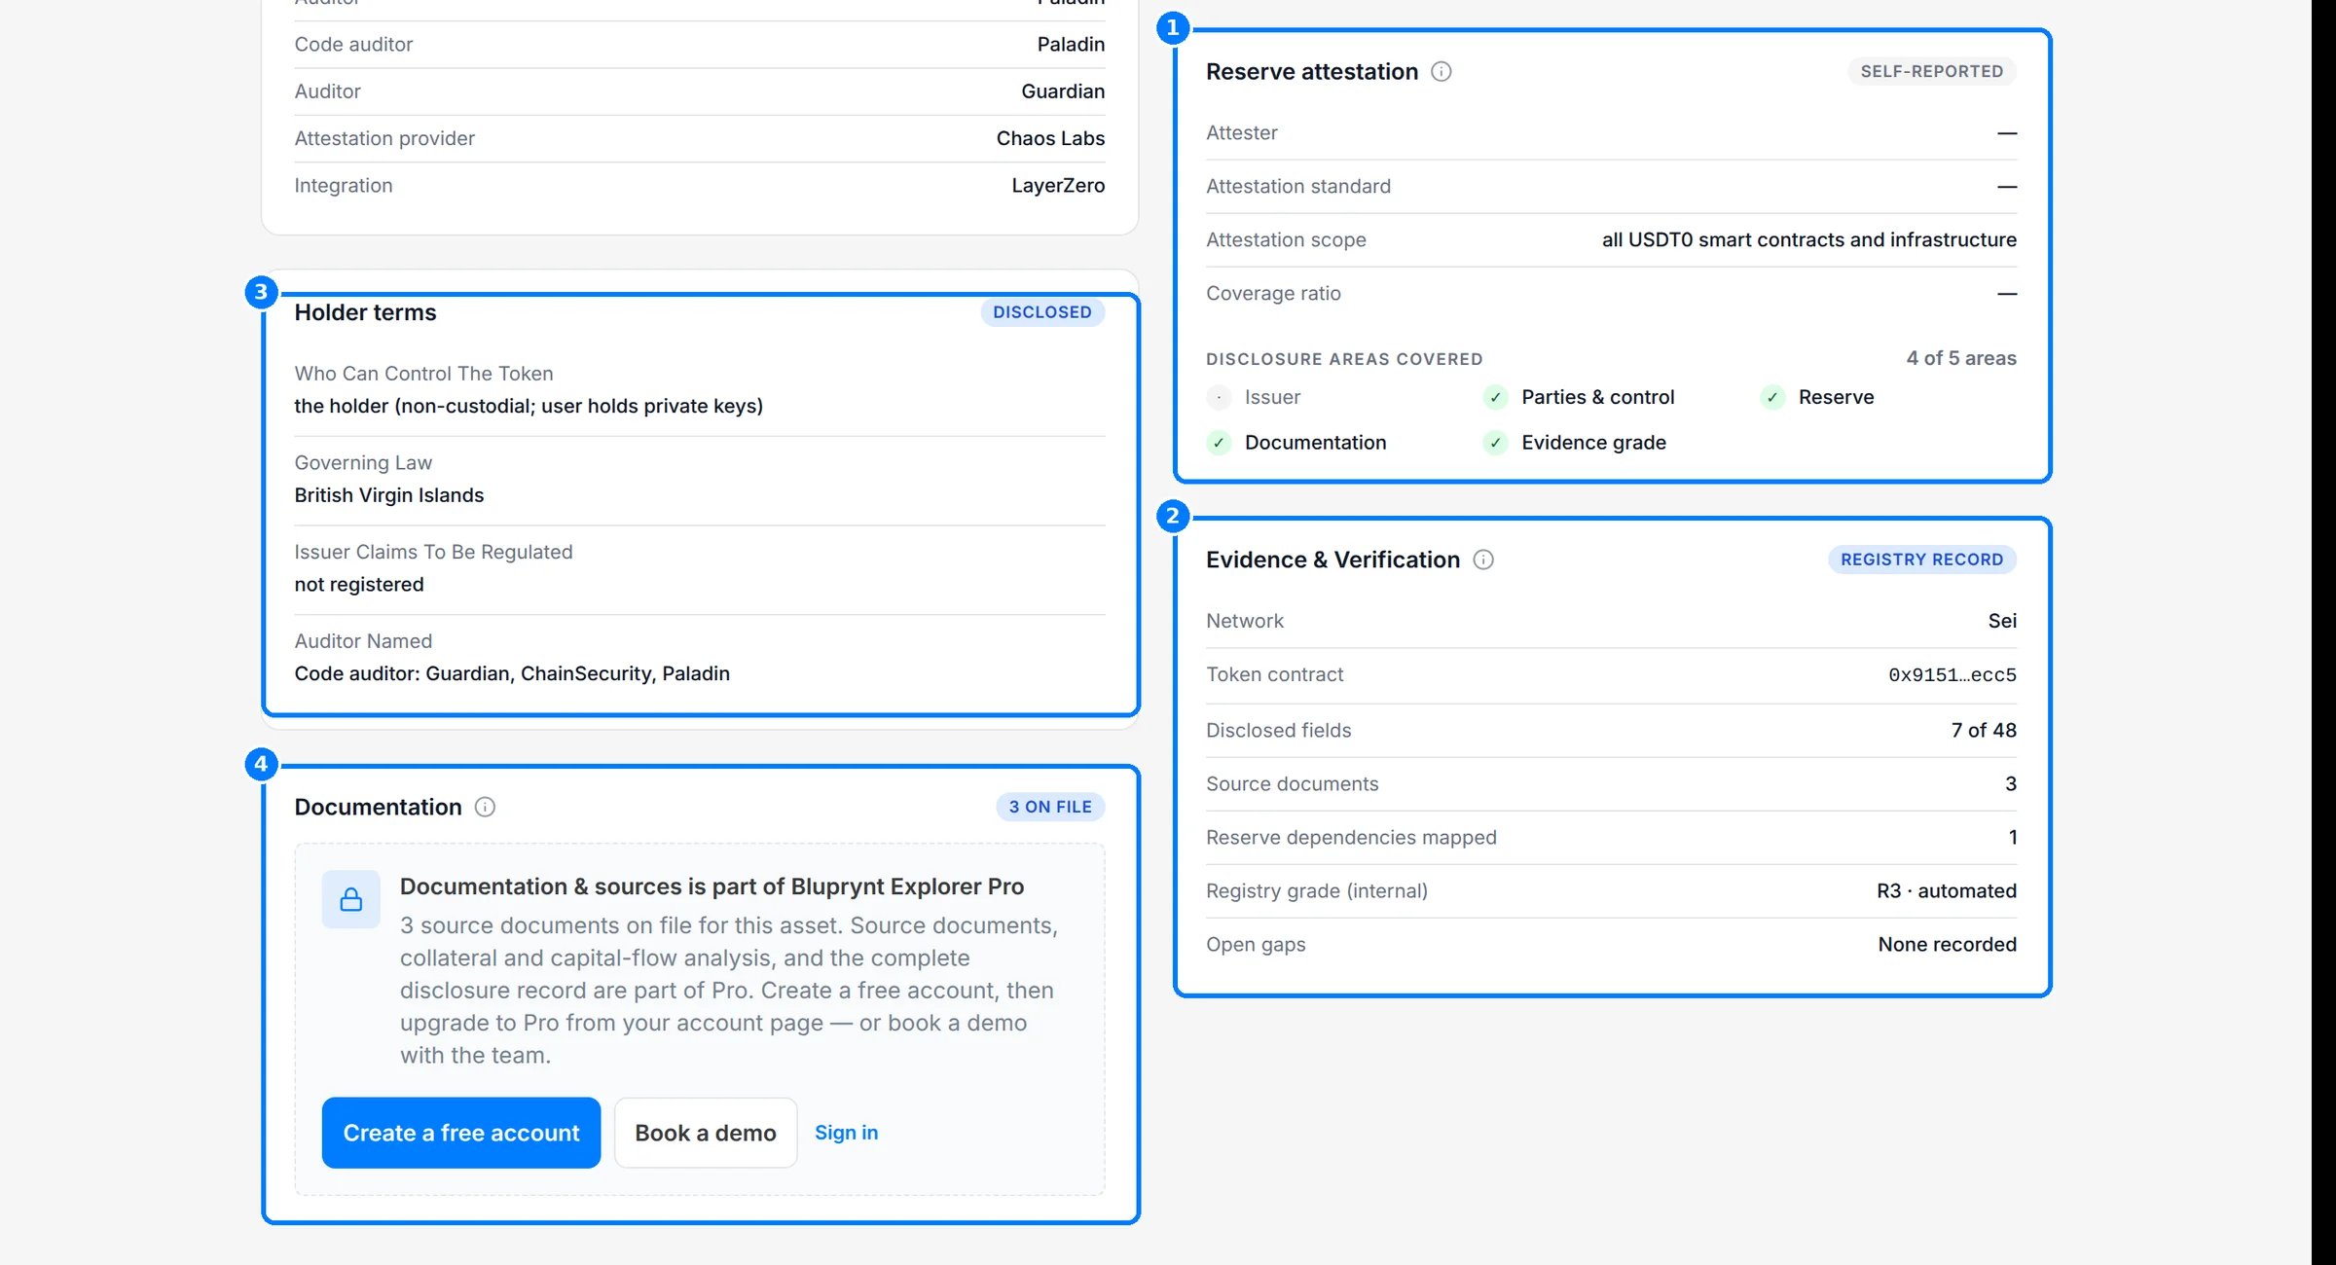Click the Paladin value in the Code auditor row
Image resolution: width=2336 pixels, height=1265 pixels.
click(1071, 44)
